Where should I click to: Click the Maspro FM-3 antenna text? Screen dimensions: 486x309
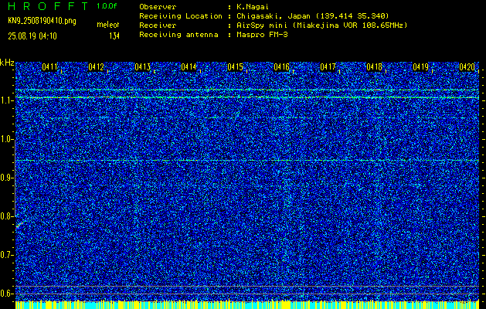pyautogui.click(x=262, y=35)
